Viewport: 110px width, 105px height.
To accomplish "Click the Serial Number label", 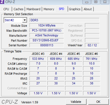I will click(x=18, y=45).
